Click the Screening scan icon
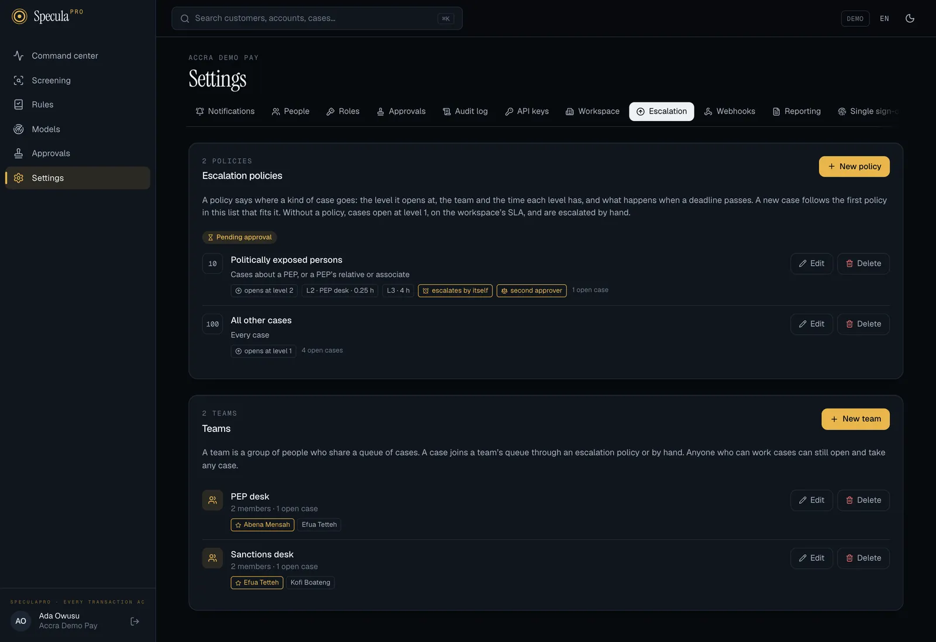Image resolution: width=936 pixels, height=642 pixels. 19,80
